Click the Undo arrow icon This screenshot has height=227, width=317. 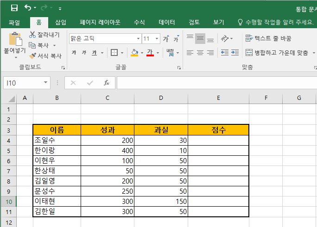(28, 8)
